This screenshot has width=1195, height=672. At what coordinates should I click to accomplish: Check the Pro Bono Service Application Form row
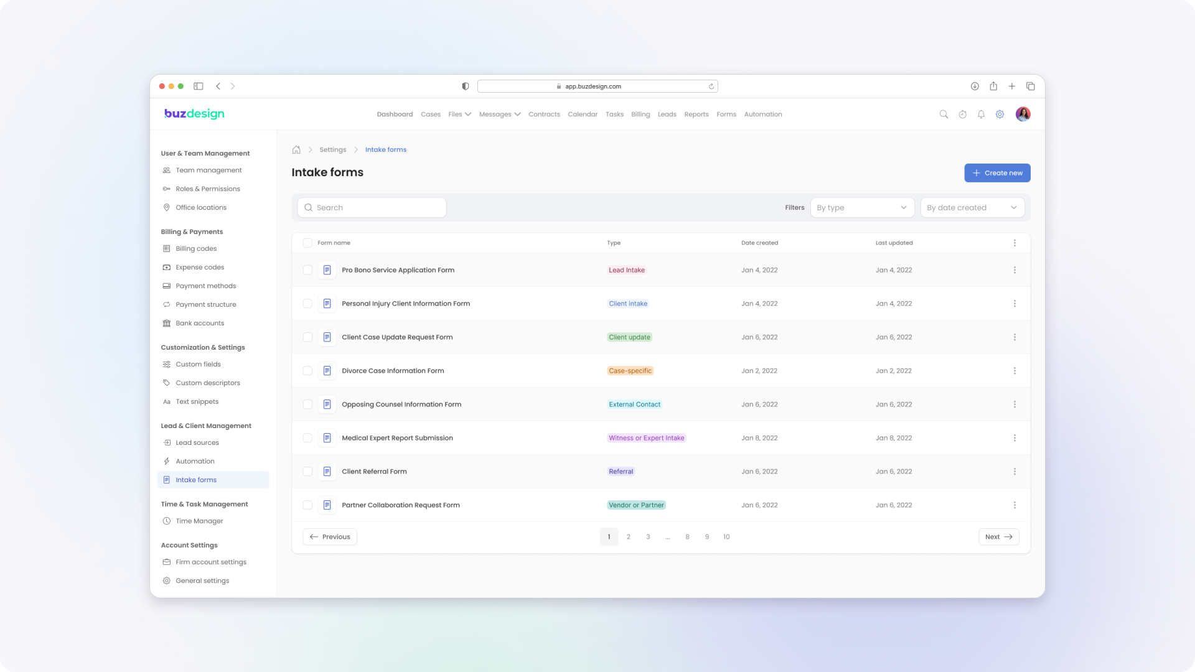[307, 270]
